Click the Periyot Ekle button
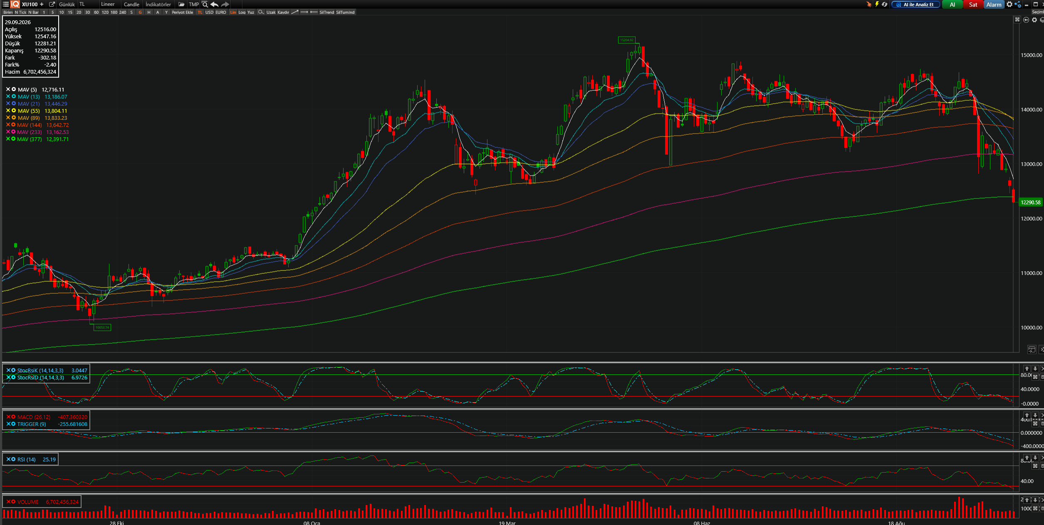Screen dimensions: 1044x525 [182, 12]
